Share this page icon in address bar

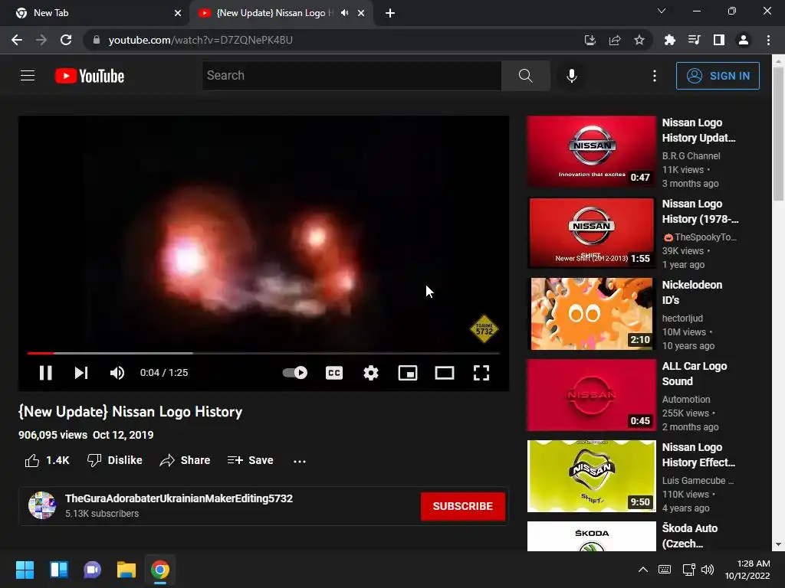(615, 40)
